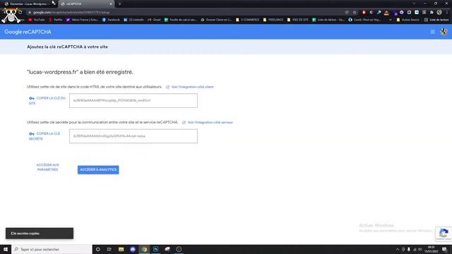The width and height of the screenshot is (452, 254).
Task: Open the 'Dossier Client' Drive bookmark
Action: pyautogui.click(x=216, y=20)
